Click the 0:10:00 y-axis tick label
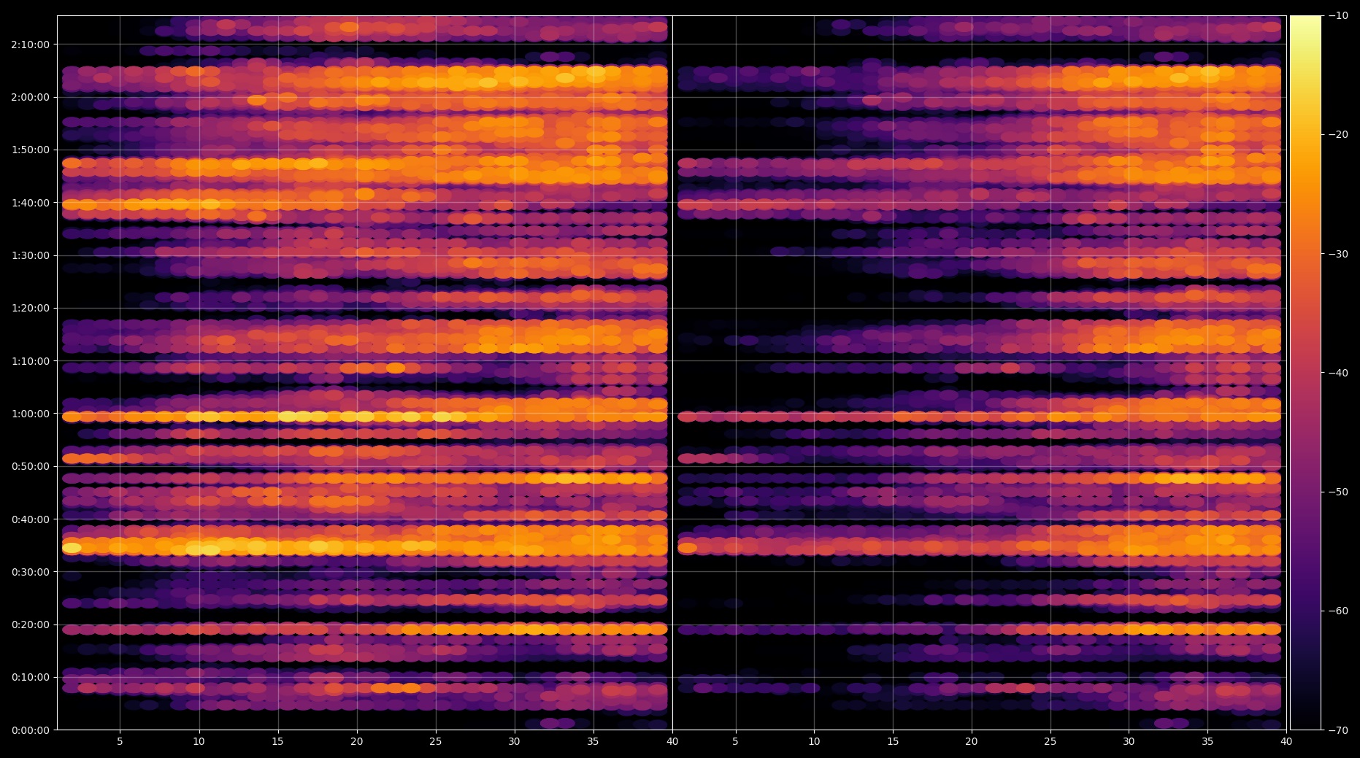The width and height of the screenshot is (1360, 758). pos(30,677)
